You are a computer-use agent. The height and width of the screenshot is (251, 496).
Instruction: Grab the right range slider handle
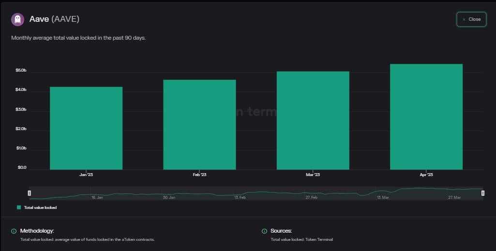483,193
